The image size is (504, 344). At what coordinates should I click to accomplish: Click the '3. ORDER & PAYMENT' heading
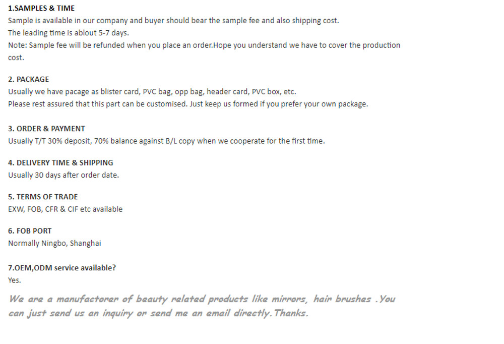pyautogui.click(x=46, y=129)
